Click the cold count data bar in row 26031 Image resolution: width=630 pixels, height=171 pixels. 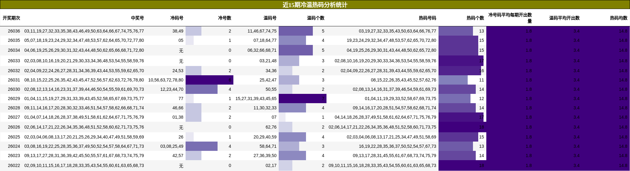[209, 80]
